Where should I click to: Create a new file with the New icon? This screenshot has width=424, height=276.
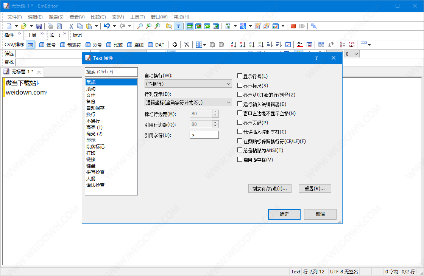[x=9, y=26]
